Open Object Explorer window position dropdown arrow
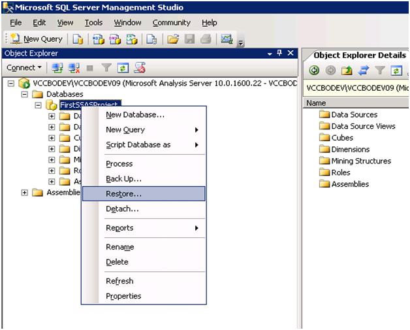 [270, 54]
